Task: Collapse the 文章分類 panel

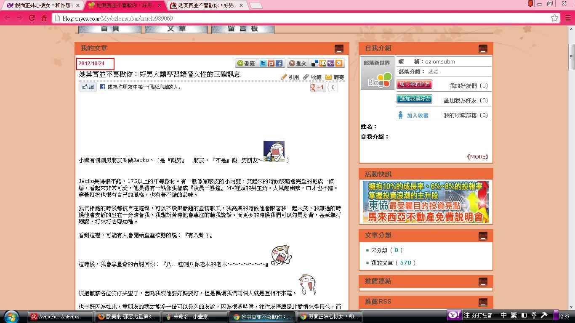Action: [x=483, y=236]
